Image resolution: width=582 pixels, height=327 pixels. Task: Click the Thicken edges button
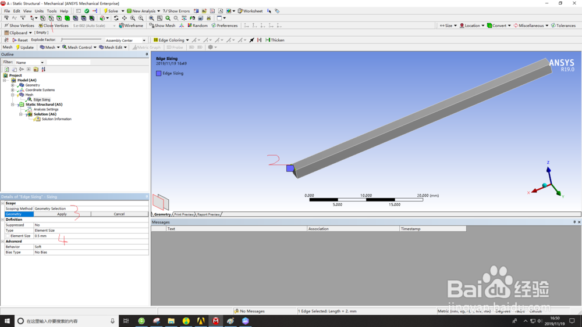coord(275,40)
